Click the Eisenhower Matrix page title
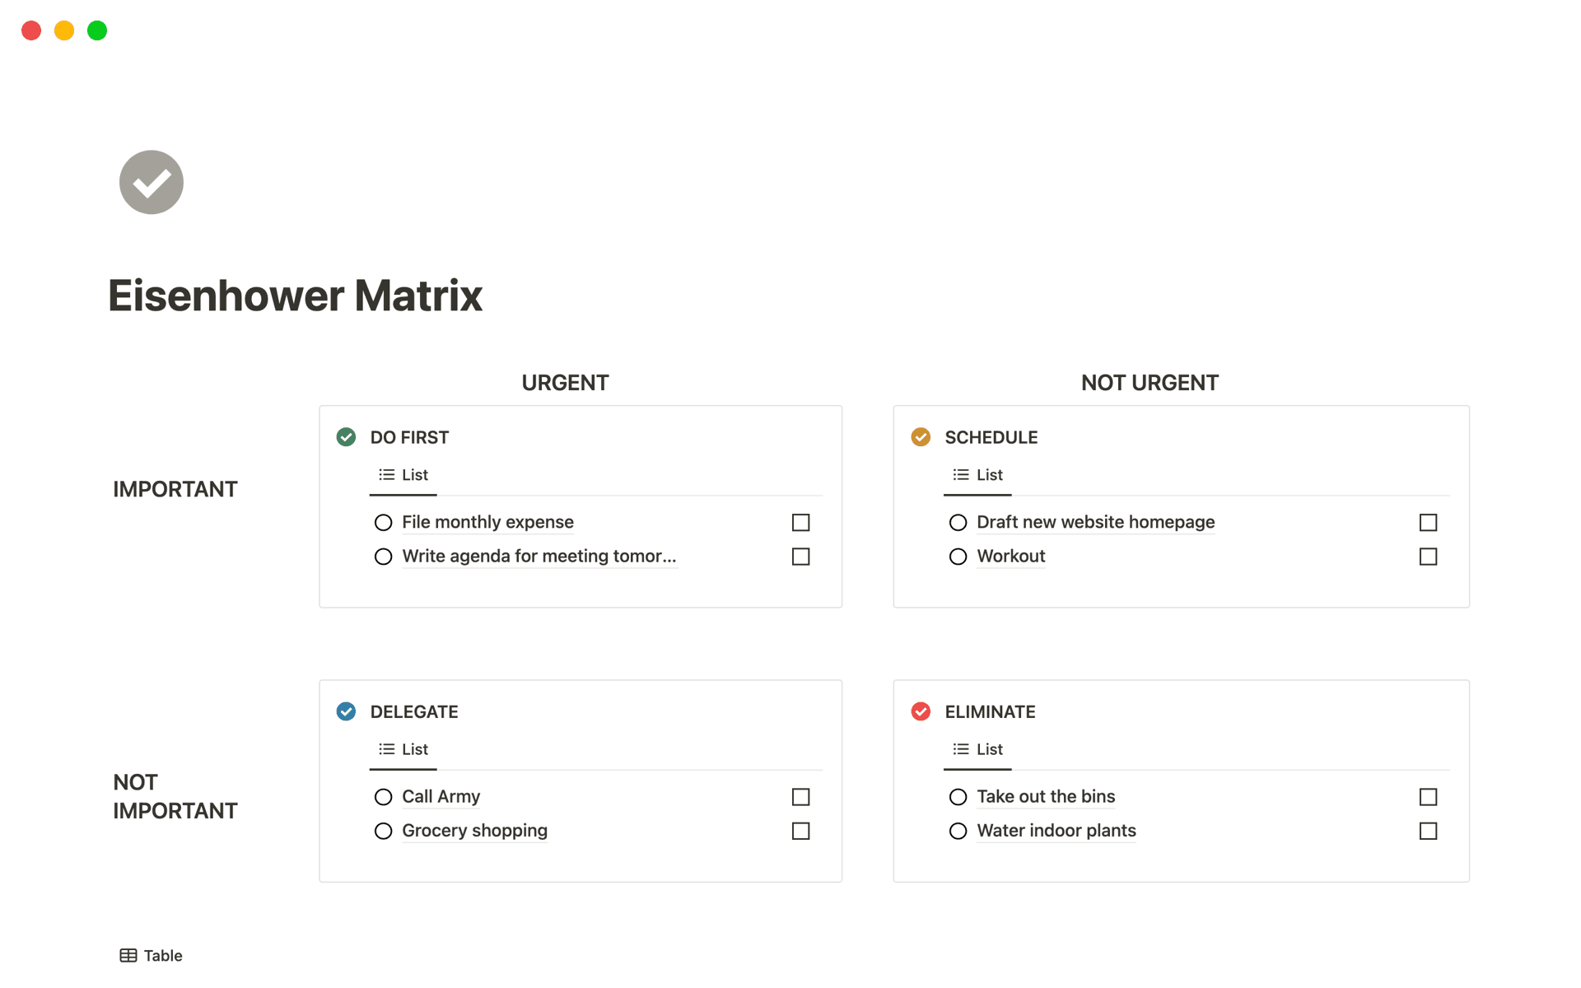This screenshot has width=1581, height=988. tap(295, 295)
